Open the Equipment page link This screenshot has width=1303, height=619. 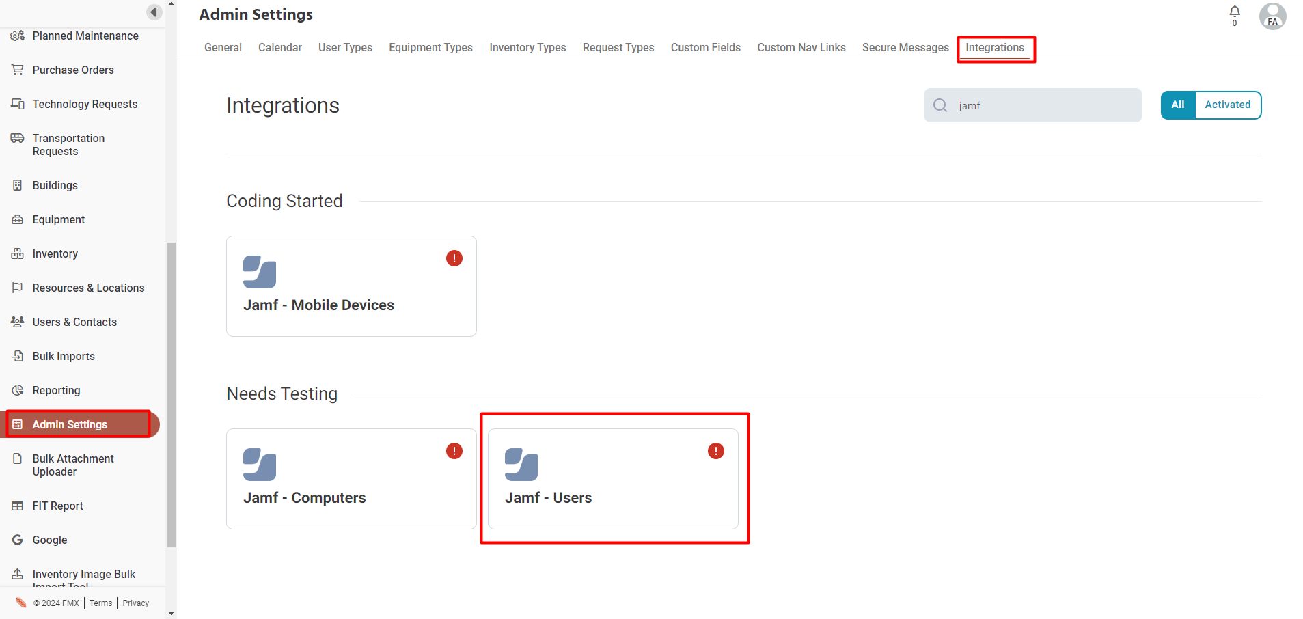(59, 219)
